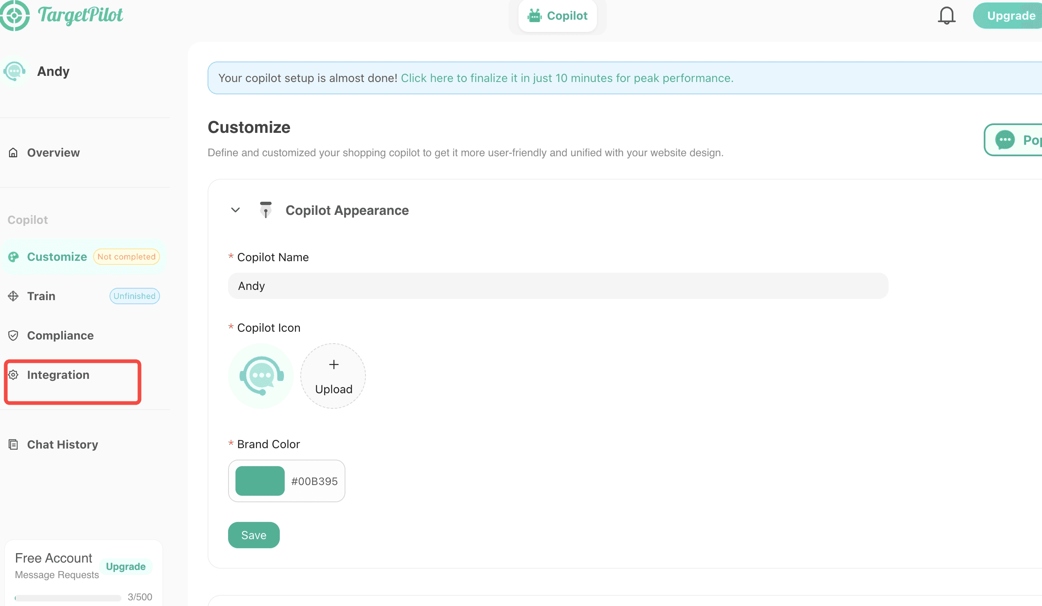Click the Integration gear icon
Screen dimensions: 1042x606
pos(13,375)
